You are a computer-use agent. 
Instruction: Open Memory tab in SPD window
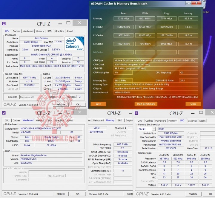tap(173, 121)
